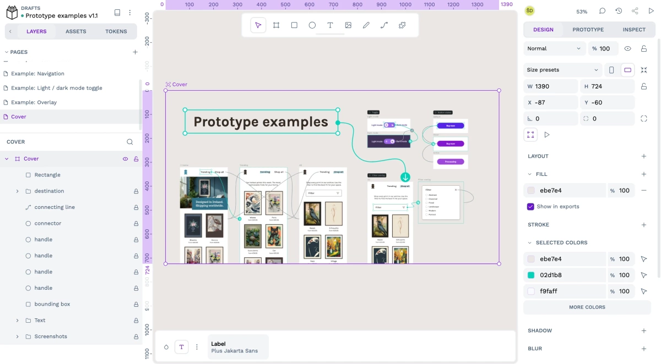Switch to the Prototype tab

[x=588, y=30]
